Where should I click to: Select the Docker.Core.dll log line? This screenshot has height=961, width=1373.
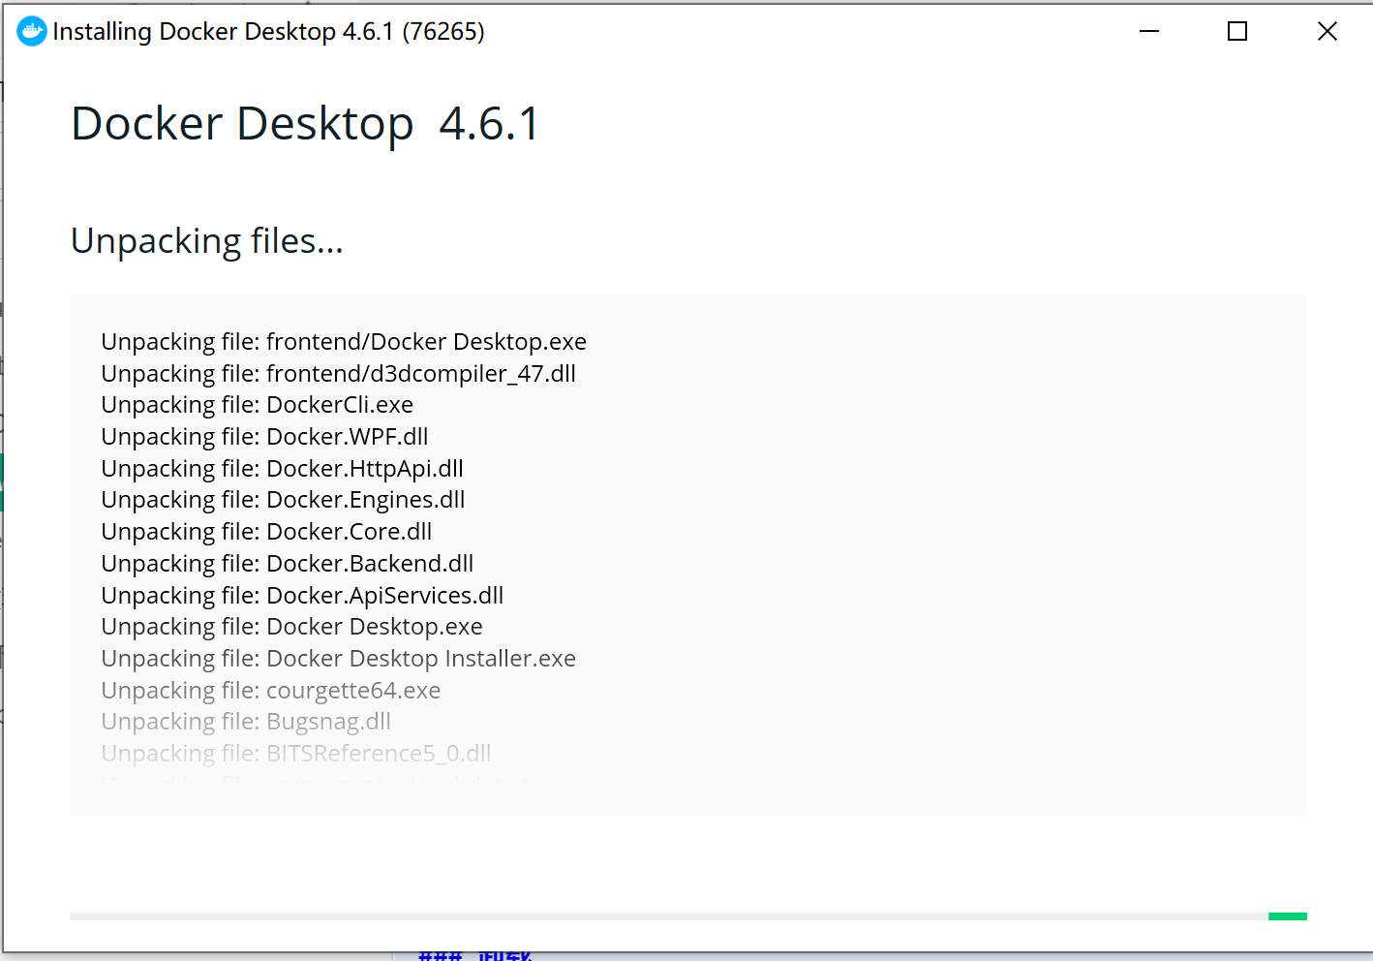[266, 532]
